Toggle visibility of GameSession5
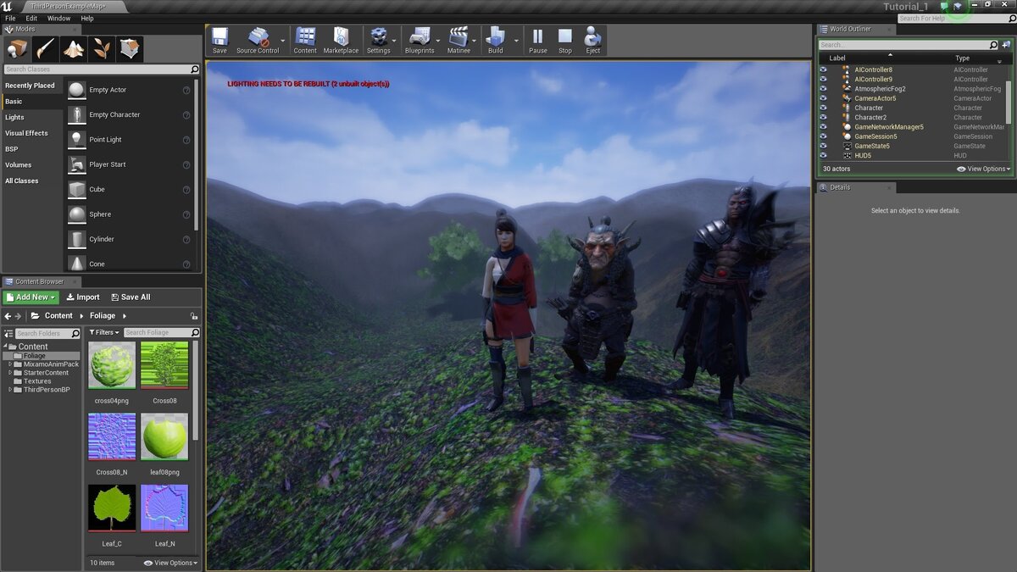This screenshot has height=572, width=1017. click(x=823, y=136)
